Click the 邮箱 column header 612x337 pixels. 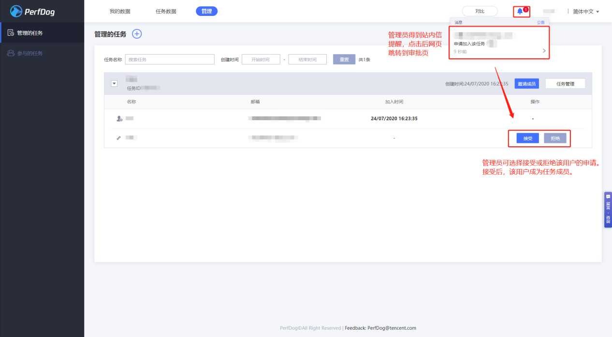pyautogui.click(x=255, y=102)
